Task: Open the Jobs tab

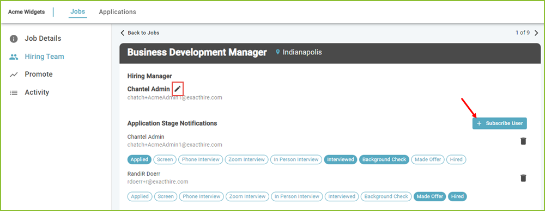Action: pos(77,12)
